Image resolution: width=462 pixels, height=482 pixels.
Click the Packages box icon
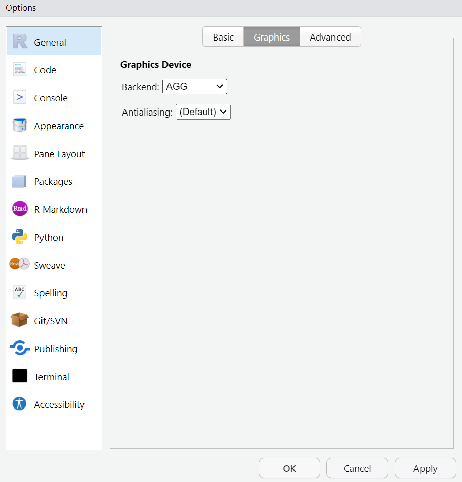click(x=20, y=181)
